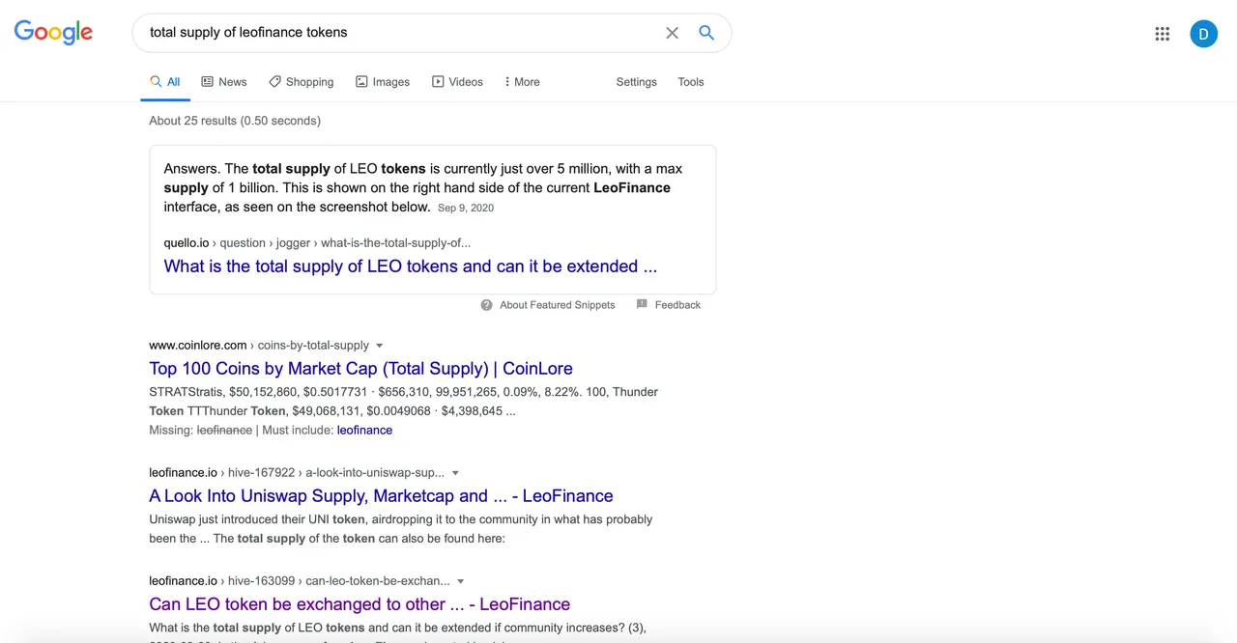Click in the search query field
Image resolution: width=1237 pixels, height=643 pixels.
(401, 33)
